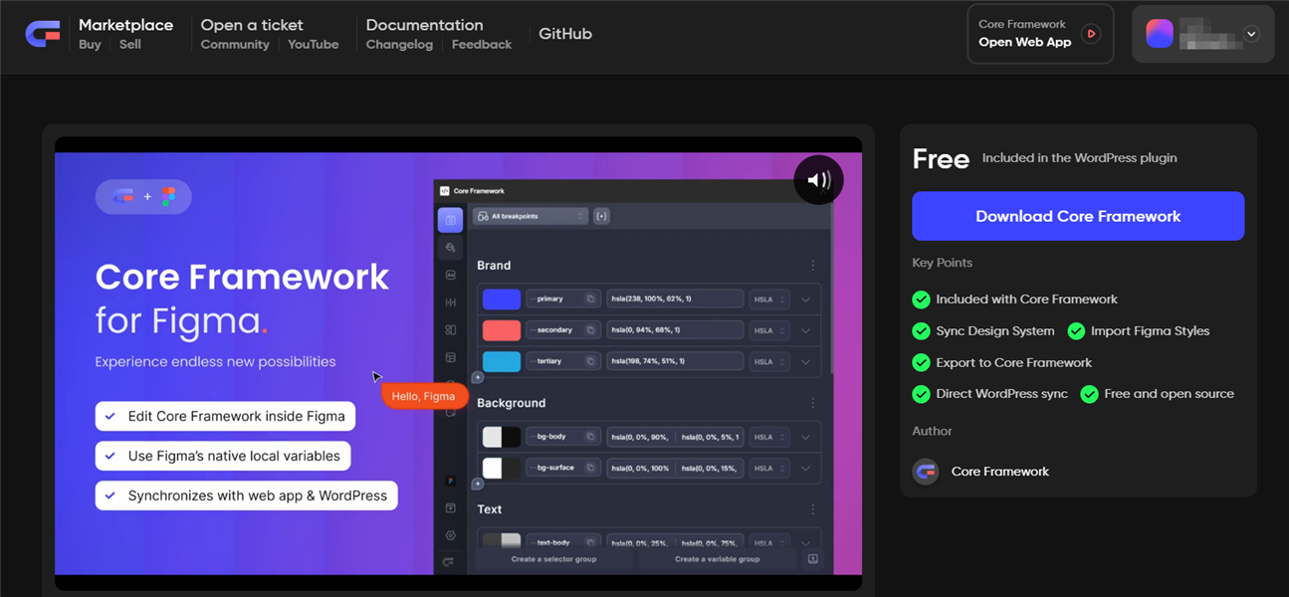Select the colors palette sidebar icon in plugin

point(450,248)
